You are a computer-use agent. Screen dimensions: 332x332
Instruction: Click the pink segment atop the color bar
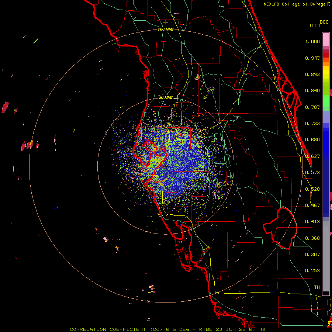[x=326, y=39]
